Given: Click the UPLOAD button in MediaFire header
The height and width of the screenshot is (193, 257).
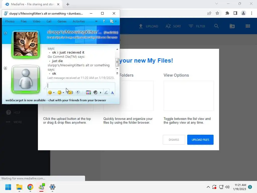Looking at the screenshot, I should click(x=149, y=26).
